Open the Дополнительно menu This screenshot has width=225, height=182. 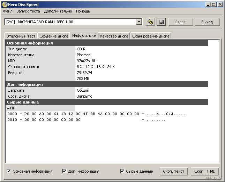[58, 11]
